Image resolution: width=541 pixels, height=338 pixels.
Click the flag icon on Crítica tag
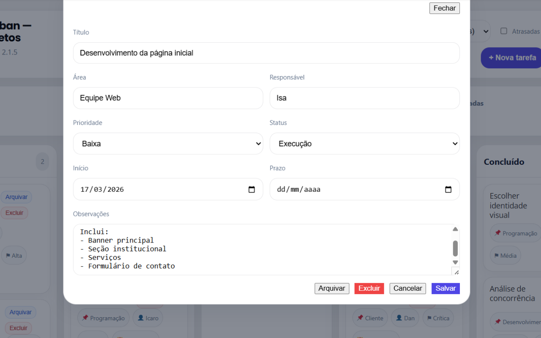(x=429, y=318)
